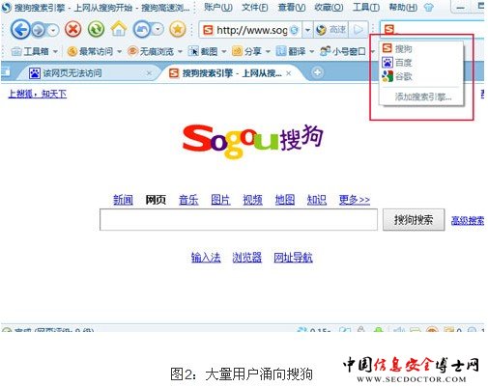Viewport: 488px width, 387px height.
Task: Open the 视频 search category
Action: click(252, 200)
